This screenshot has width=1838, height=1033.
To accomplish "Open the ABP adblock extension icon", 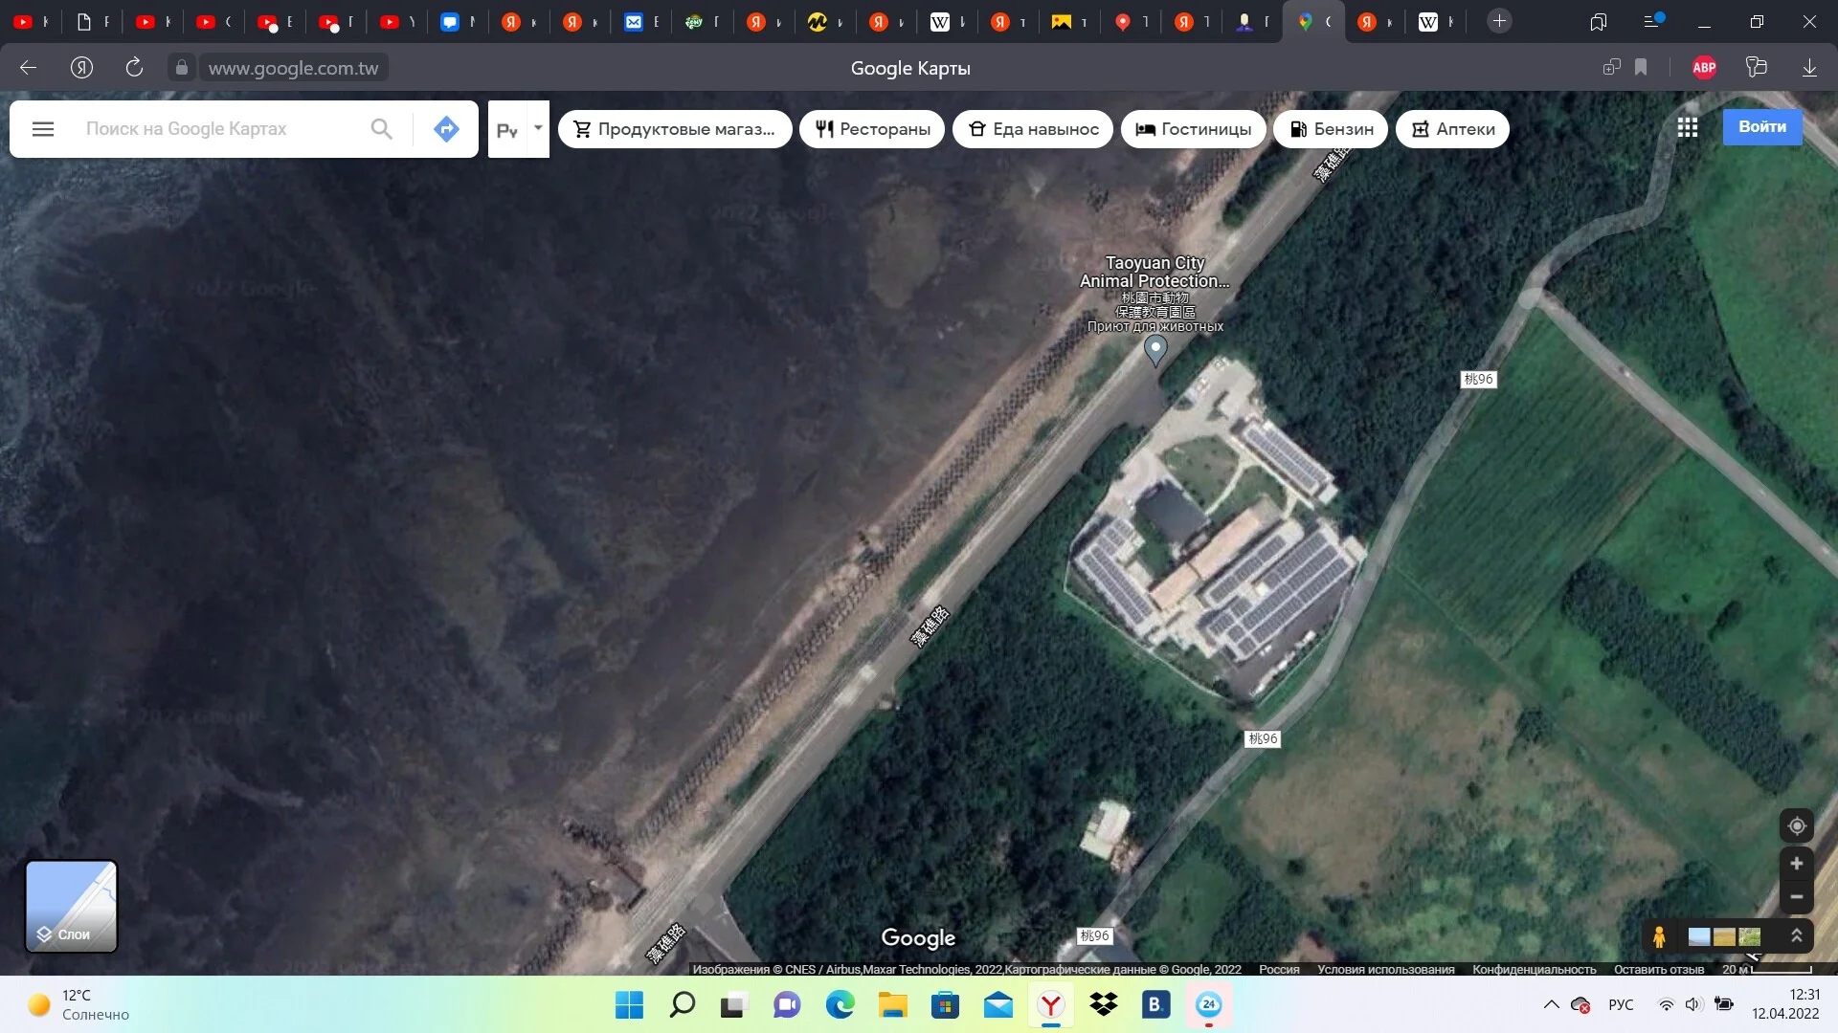I will point(1704,68).
